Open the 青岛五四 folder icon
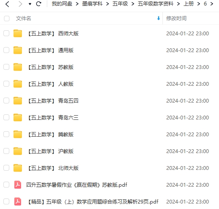219x209 pixels. (18, 101)
